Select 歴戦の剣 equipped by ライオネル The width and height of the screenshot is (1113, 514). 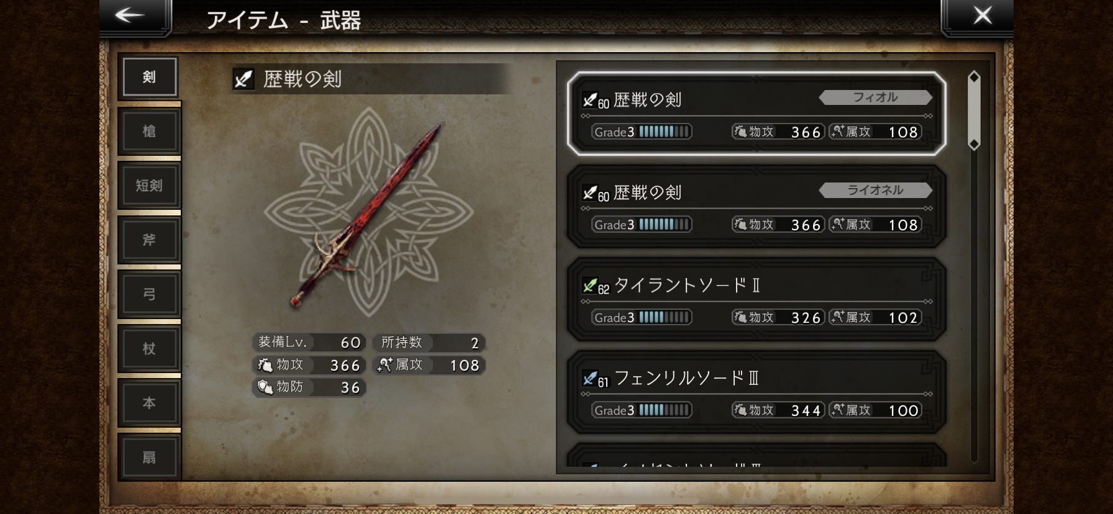point(756,207)
